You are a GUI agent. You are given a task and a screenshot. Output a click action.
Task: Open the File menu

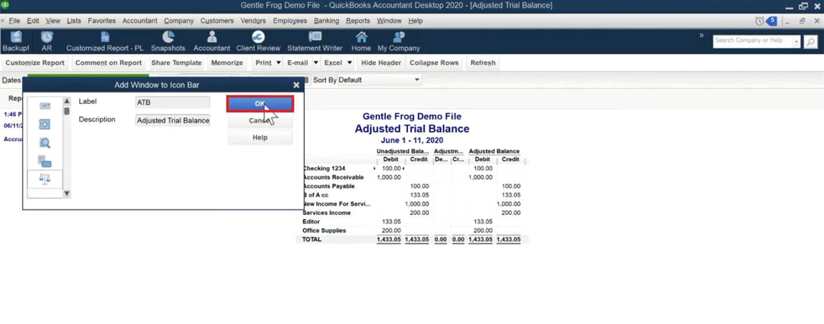click(x=15, y=21)
